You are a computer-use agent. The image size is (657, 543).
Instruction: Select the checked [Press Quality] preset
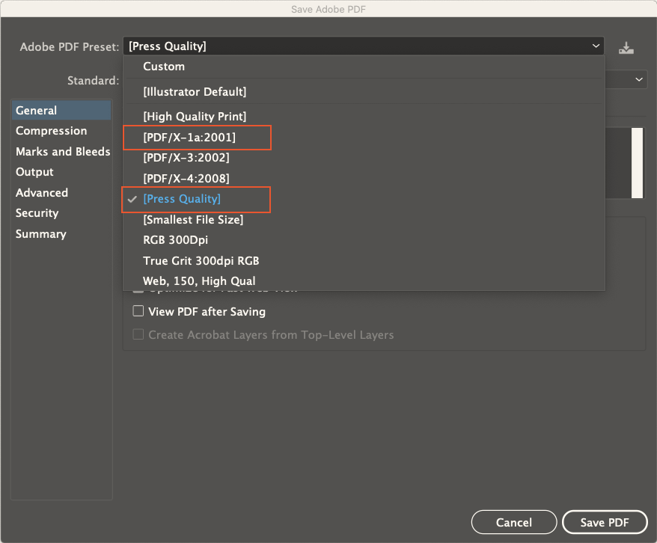click(x=364, y=199)
